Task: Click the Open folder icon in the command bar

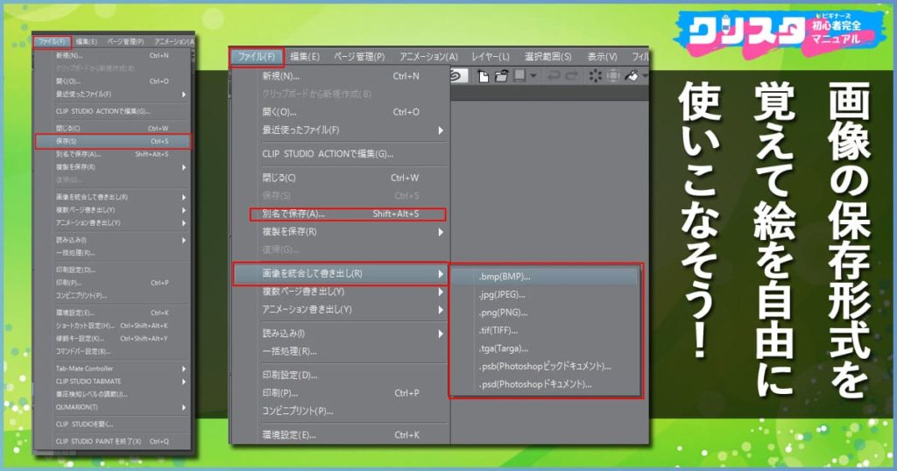Action: [x=502, y=76]
